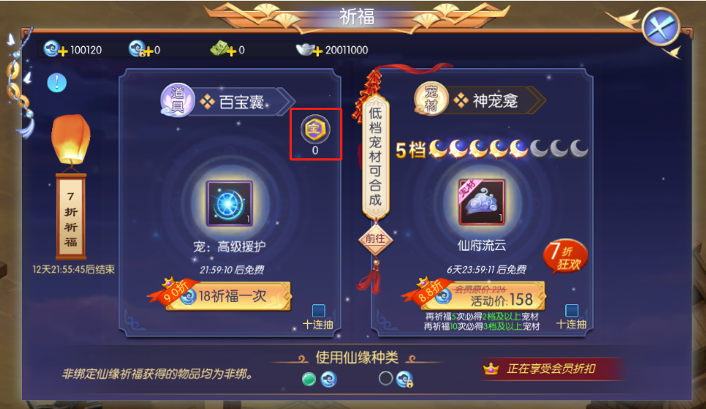Open the 百宝囊 道具 tab header
706x409 pixels.
(x=228, y=101)
